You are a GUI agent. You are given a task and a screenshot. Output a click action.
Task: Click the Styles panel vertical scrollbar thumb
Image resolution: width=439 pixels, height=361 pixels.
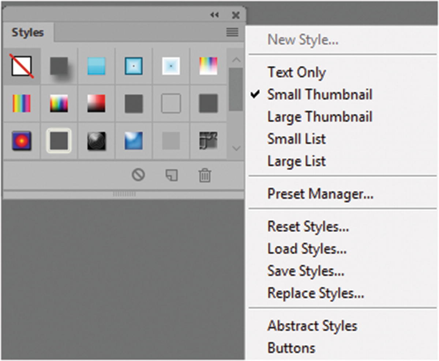pyautogui.click(x=236, y=89)
